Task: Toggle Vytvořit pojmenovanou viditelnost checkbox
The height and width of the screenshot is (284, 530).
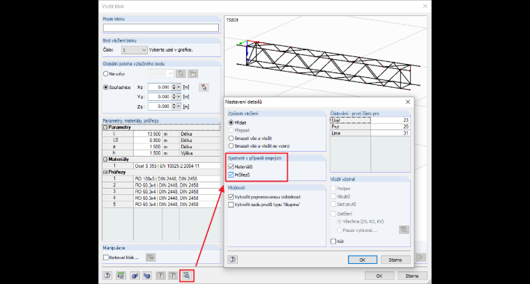Action: click(231, 196)
